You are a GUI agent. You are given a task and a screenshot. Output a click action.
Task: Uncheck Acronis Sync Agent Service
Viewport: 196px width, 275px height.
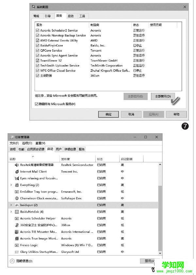click(38, 55)
